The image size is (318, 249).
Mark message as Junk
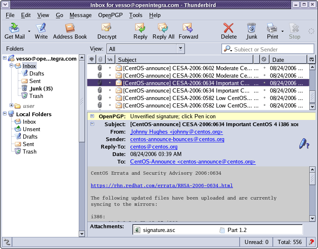pos(252,31)
